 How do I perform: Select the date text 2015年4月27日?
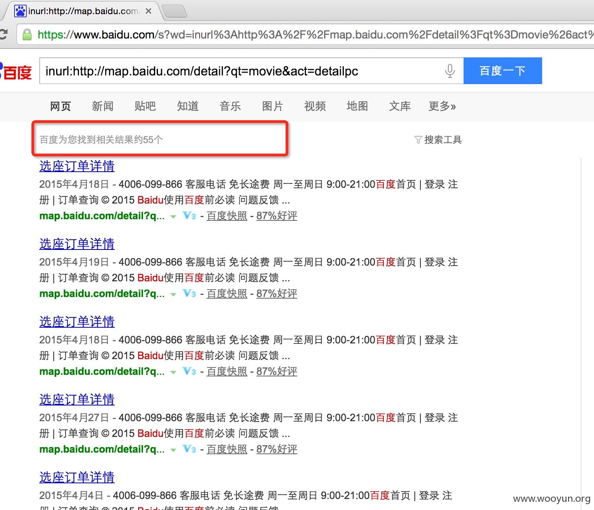coord(74,418)
